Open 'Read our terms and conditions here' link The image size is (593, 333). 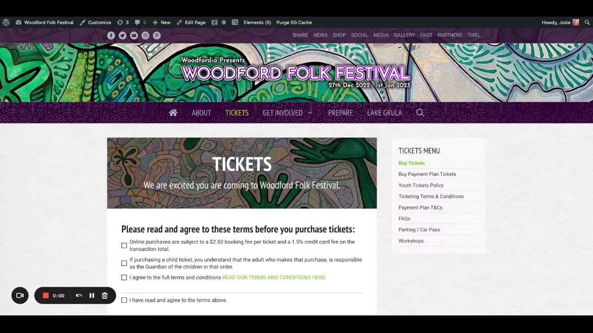274,277
